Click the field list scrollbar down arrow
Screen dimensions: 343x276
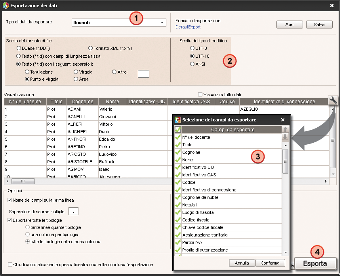(285, 252)
